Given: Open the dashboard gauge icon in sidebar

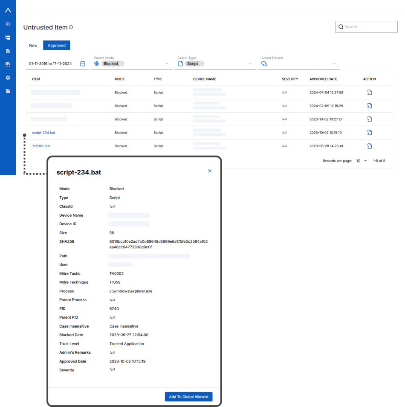Looking at the screenshot, I should tap(8, 24).
